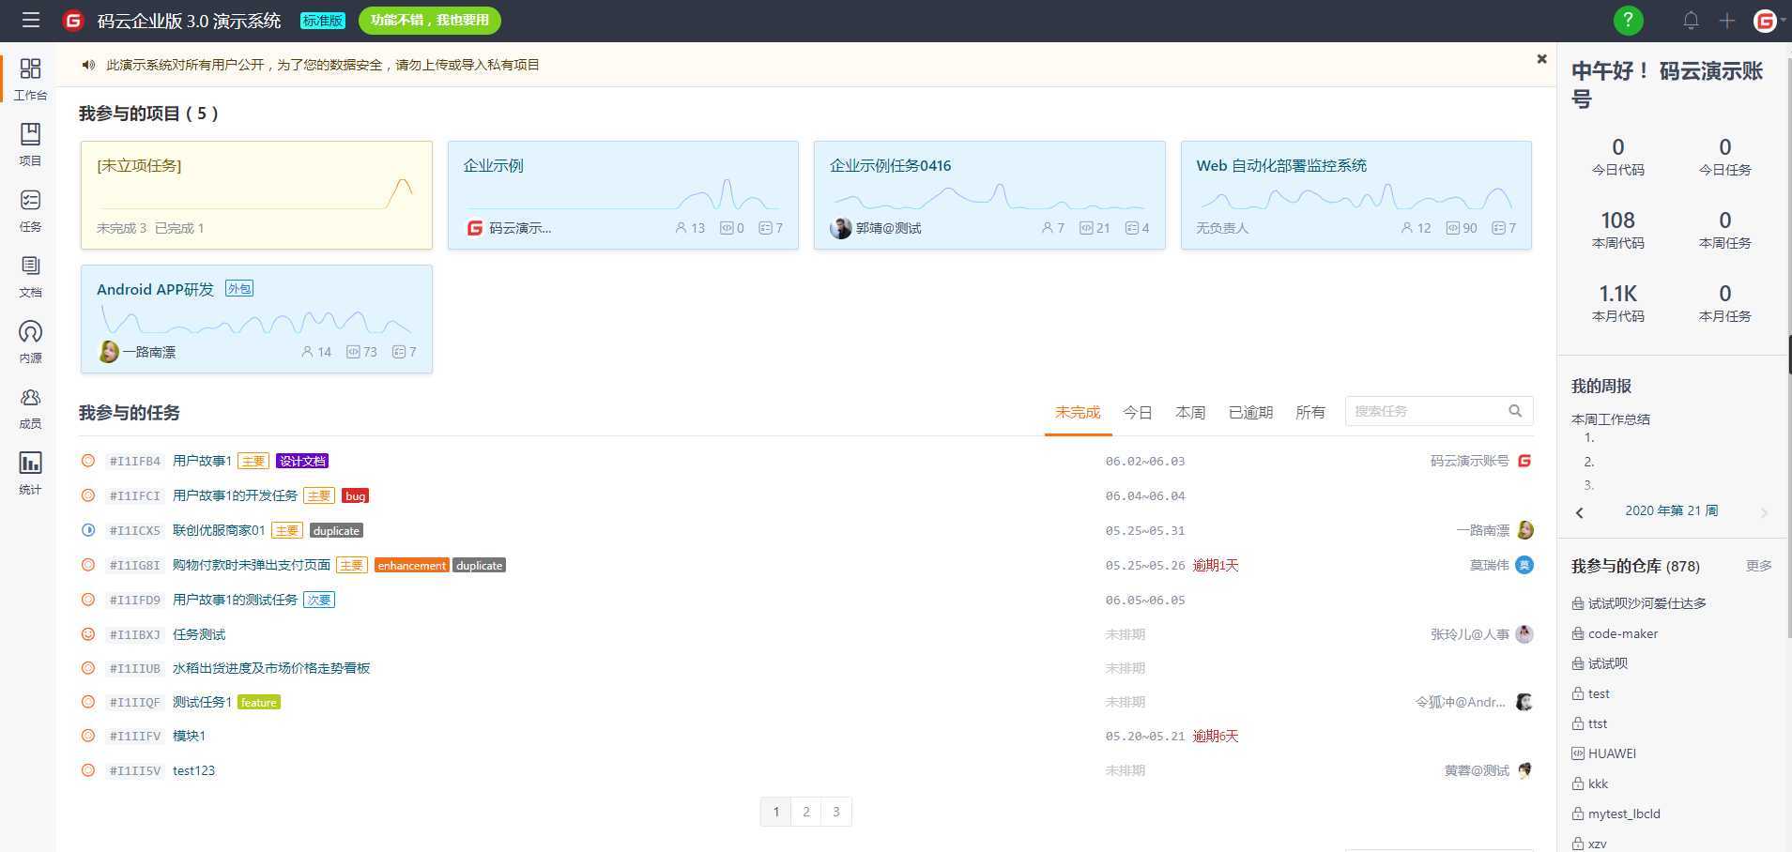Open the user avatar dropdown
This screenshot has height=852, width=1792.
(x=1769, y=21)
